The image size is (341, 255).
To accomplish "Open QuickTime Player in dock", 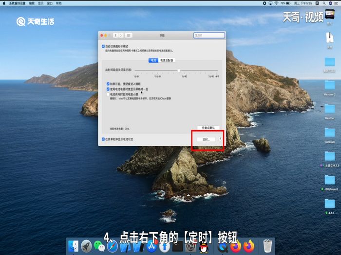I will (222, 247).
